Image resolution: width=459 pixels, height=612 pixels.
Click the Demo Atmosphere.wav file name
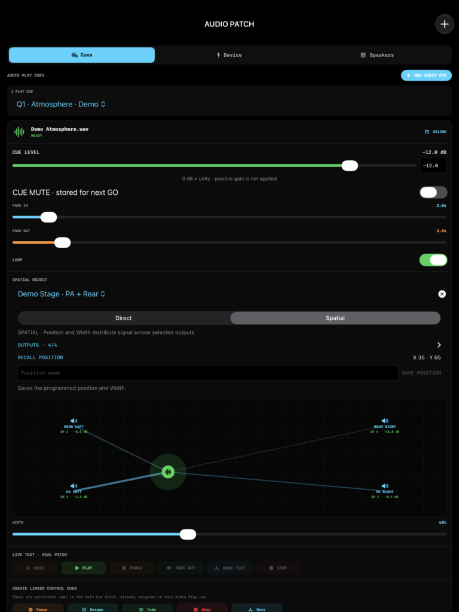pyautogui.click(x=60, y=129)
